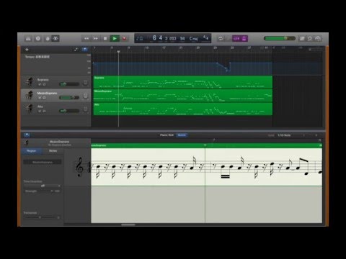This screenshot has width=346, height=259.
Task: Open the Note Pad button
Action: pyautogui.click(x=302, y=38)
